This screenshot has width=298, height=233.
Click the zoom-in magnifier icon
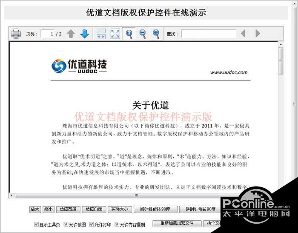tap(156, 34)
